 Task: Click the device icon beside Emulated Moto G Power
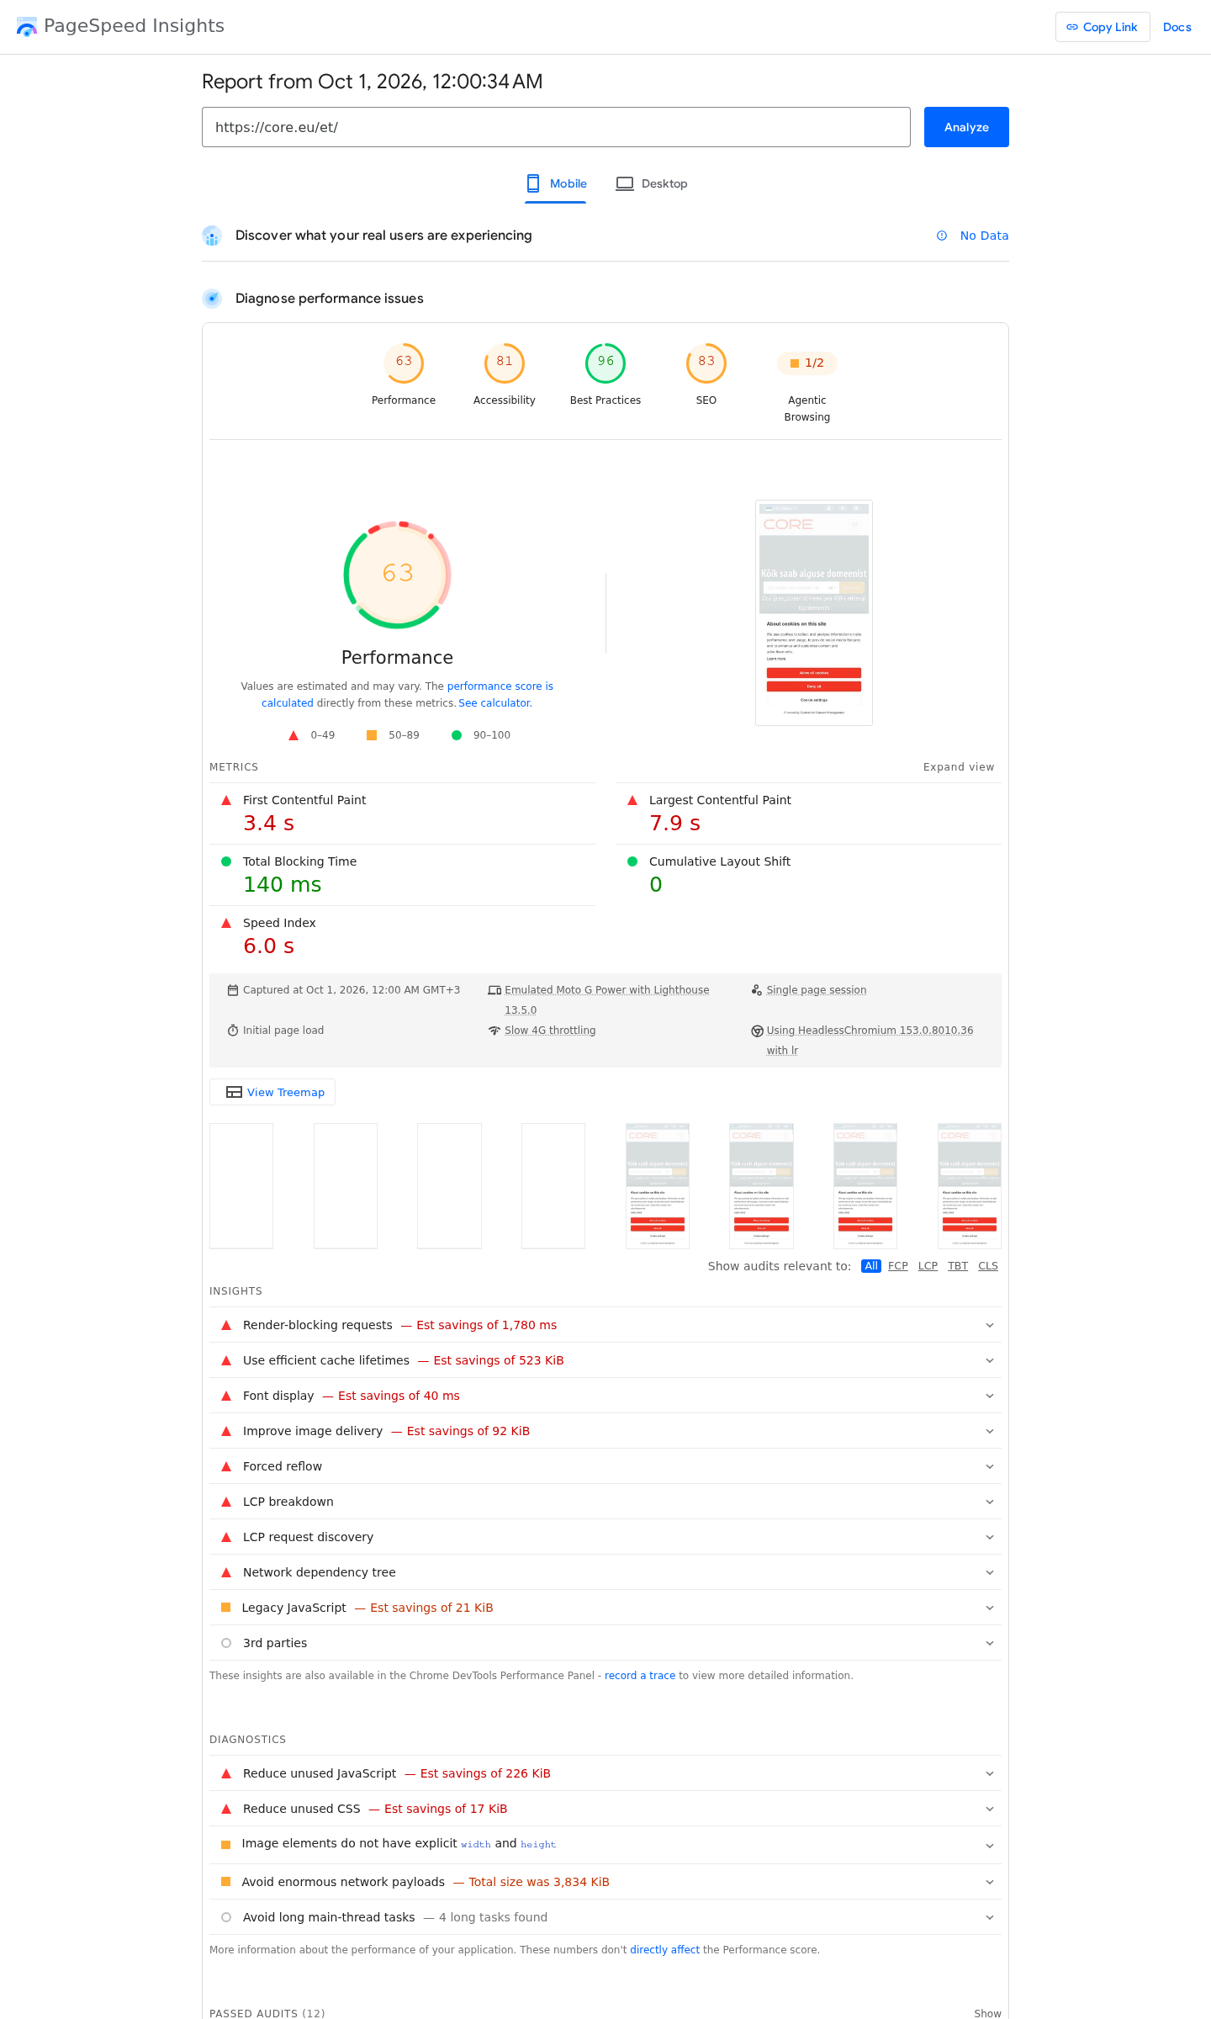tap(494, 990)
